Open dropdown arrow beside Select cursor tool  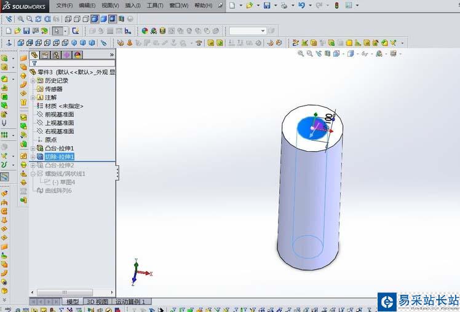65,31
